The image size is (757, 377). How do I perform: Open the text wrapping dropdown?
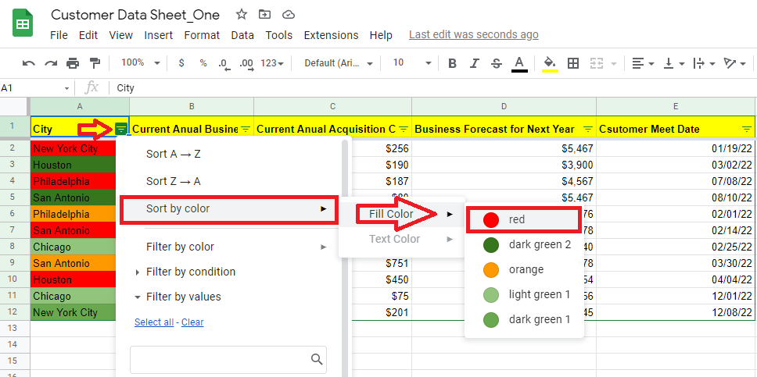click(704, 63)
